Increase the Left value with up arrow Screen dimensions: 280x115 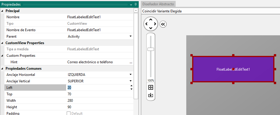click(x=131, y=86)
